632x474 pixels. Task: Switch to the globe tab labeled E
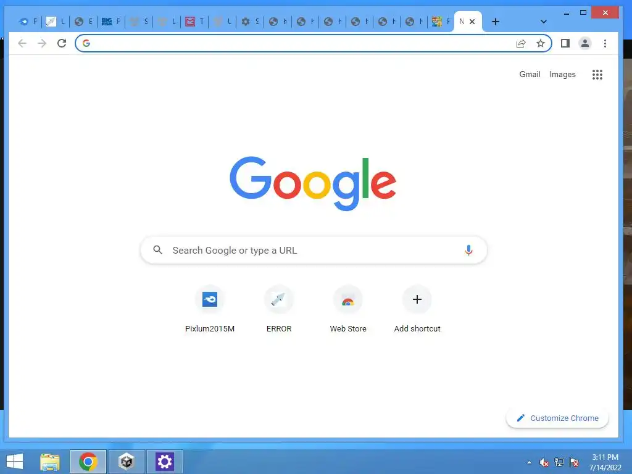click(83, 22)
